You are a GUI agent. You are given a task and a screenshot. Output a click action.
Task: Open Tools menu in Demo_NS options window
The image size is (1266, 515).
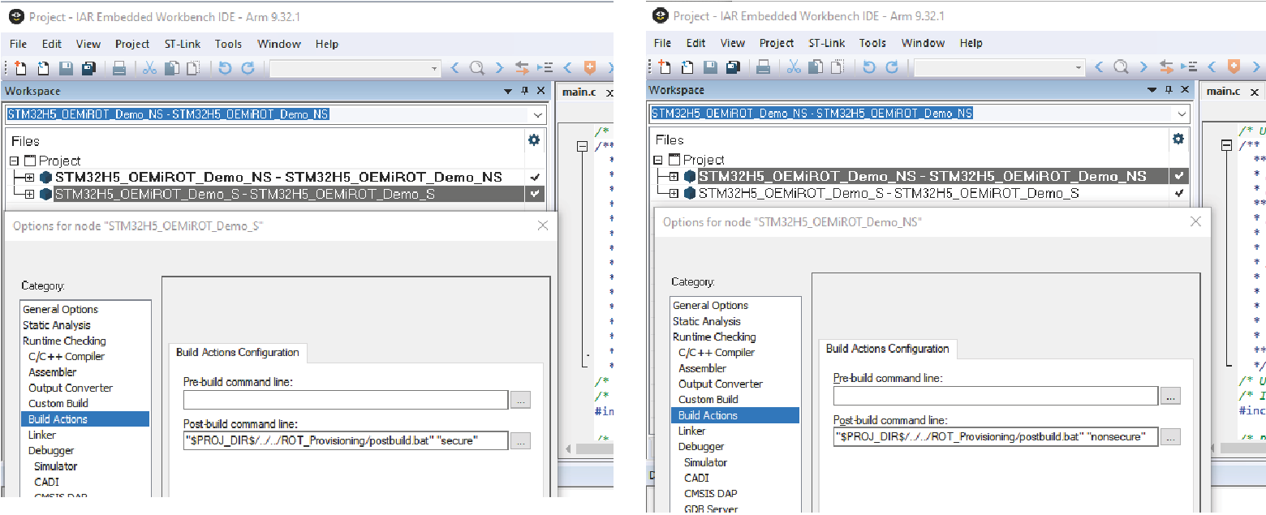point(872,43)
